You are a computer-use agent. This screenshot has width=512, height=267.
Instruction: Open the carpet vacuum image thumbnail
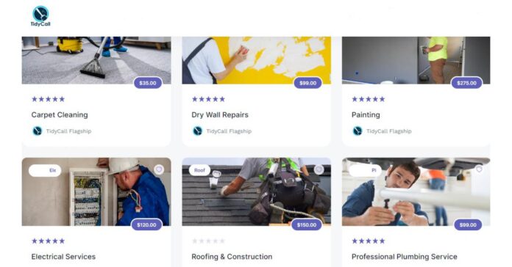click(96, 60)
